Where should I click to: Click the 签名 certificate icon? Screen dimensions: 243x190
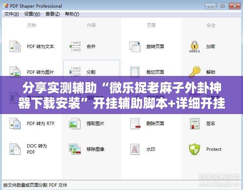(194, 123)
